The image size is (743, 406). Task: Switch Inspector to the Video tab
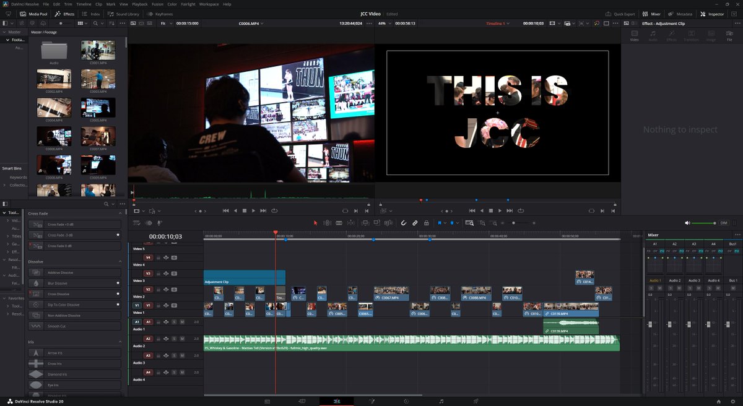pos(634,36)
